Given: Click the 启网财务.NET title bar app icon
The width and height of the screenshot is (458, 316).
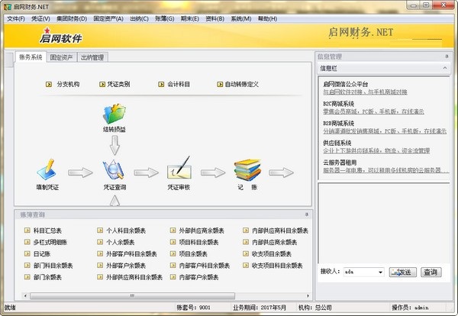Looking at the screenshot, I should point(8,7).
